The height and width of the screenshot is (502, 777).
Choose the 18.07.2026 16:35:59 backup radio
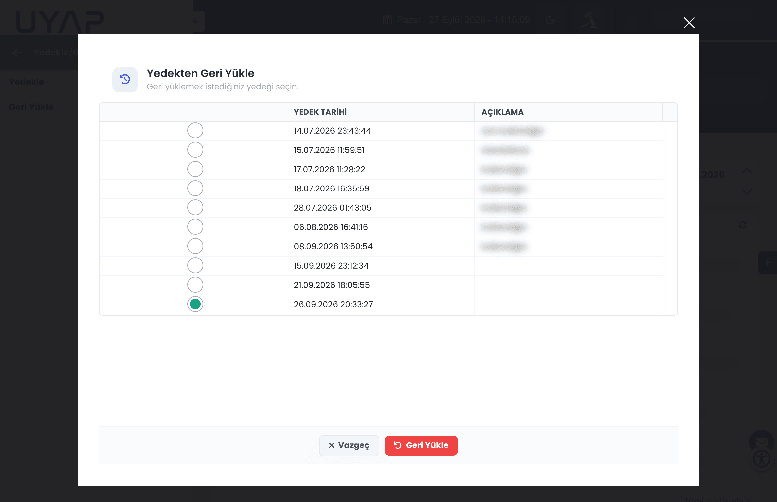coord(195,188)
